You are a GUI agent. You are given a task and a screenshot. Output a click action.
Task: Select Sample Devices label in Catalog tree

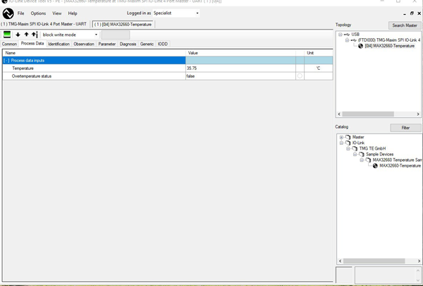click(x=380, y=154)
